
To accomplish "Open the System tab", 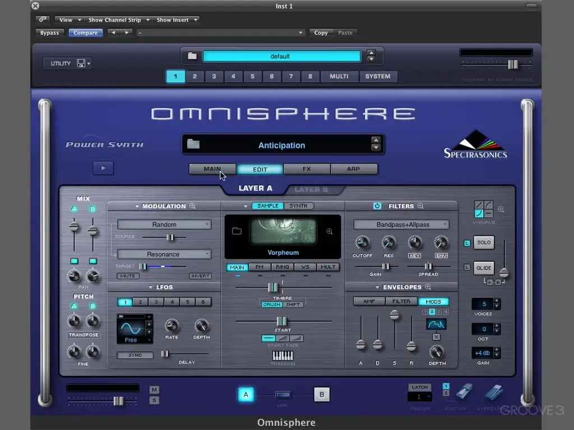I will coord(378,76).
